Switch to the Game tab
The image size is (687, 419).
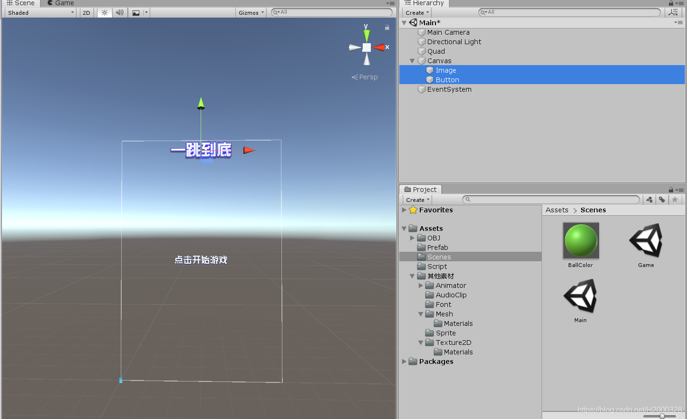(60, 3)
